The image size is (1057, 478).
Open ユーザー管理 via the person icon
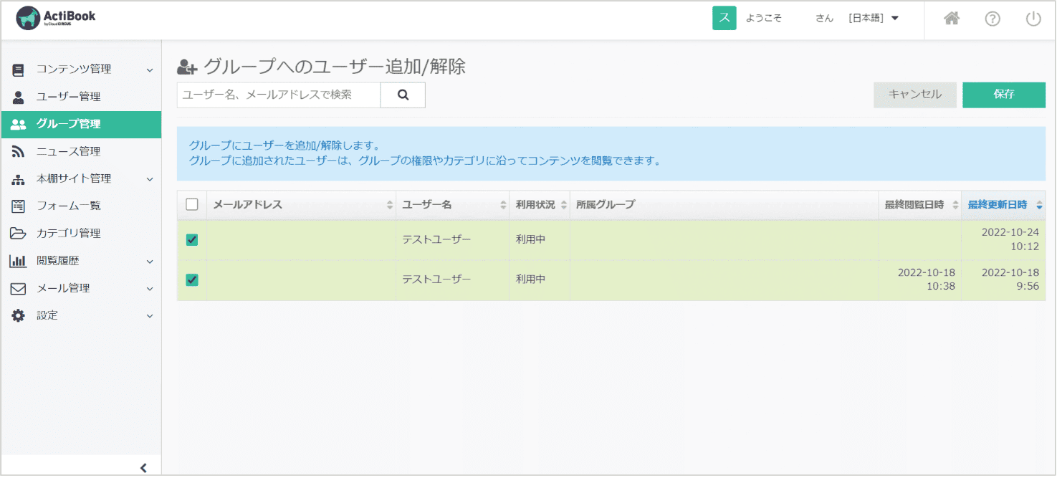17,97
